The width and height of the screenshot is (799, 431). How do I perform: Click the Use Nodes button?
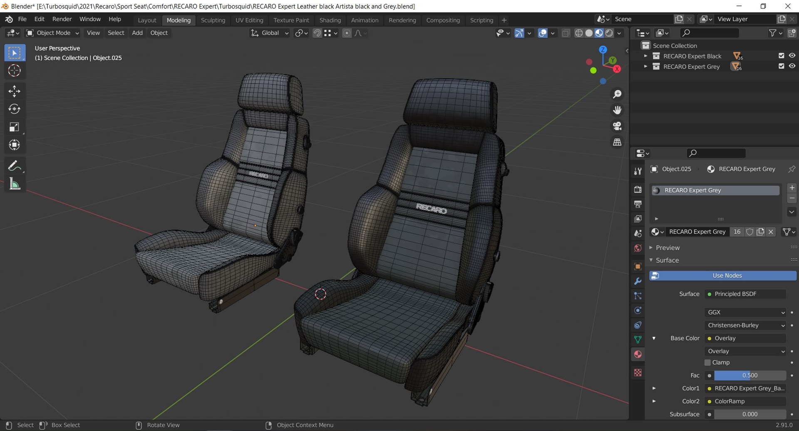point(723,276)
